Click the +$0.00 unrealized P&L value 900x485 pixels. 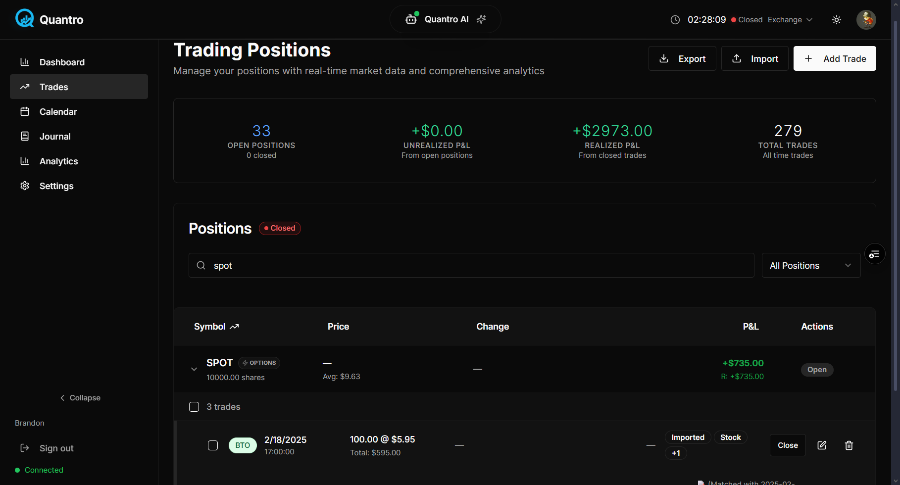[x=437, y=131]
